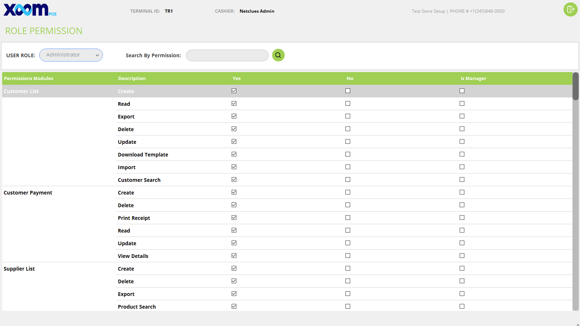This screenshot has height=326, width=580.
Task: Uncheck Yes for Supplier List Product Search
Action: pos(234,306)
